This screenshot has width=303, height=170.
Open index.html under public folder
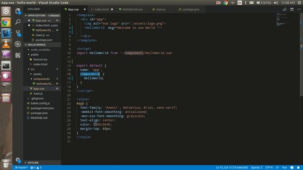40,64
